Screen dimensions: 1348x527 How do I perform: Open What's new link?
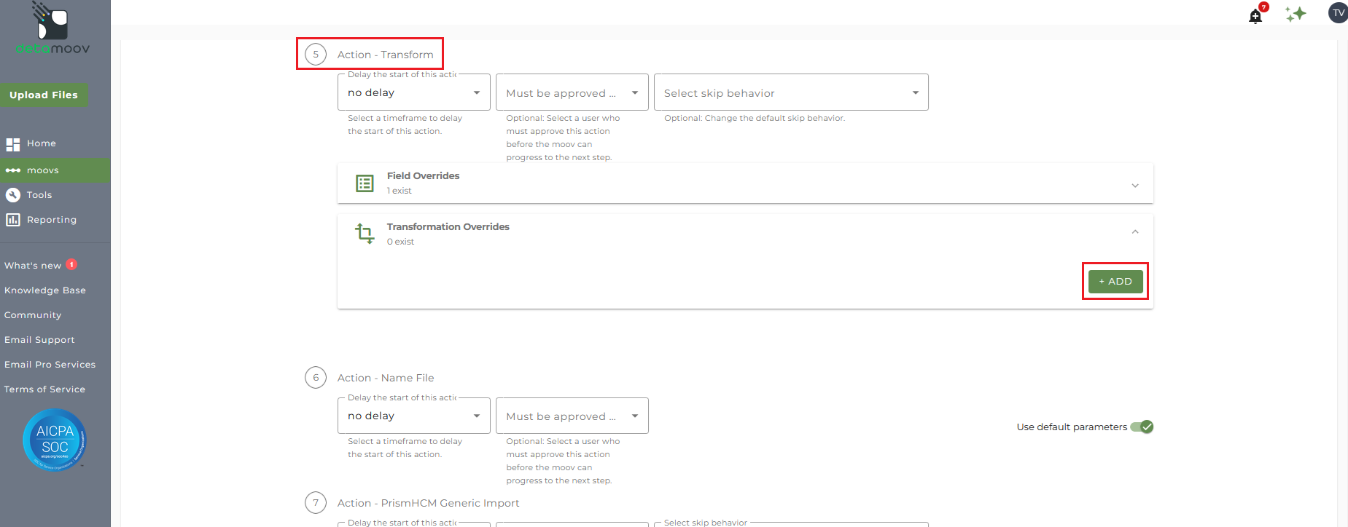[33, 266]
